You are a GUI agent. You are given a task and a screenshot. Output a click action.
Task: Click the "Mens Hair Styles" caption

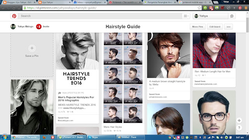(x=113, y=127)
